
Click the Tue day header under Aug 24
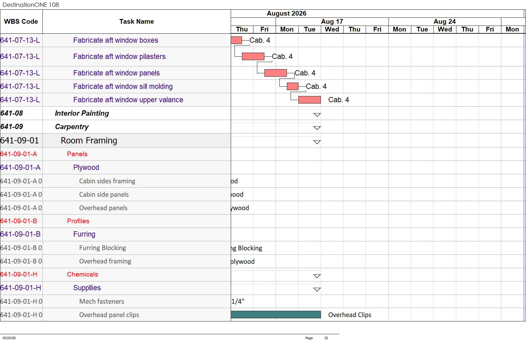(422, 29)
